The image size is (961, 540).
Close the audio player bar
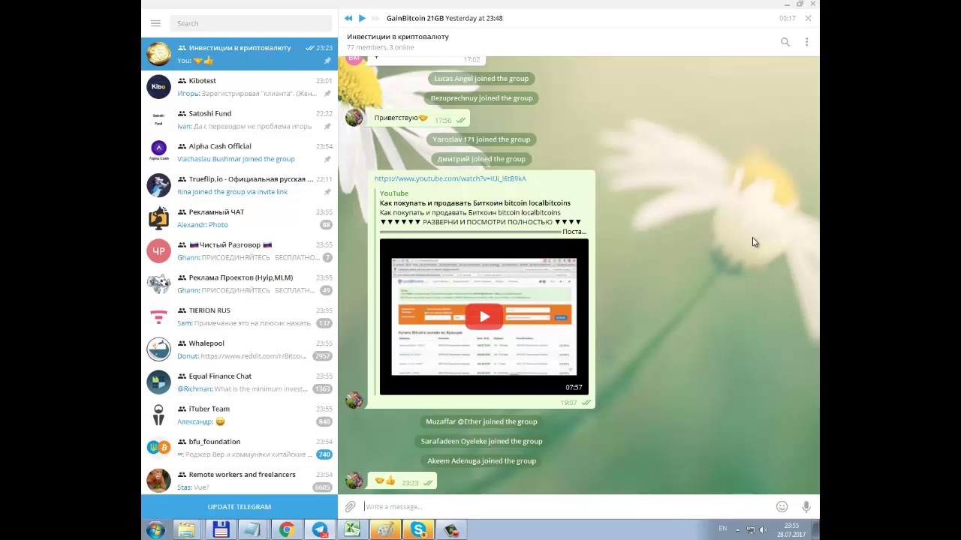[x=808, y=18]
